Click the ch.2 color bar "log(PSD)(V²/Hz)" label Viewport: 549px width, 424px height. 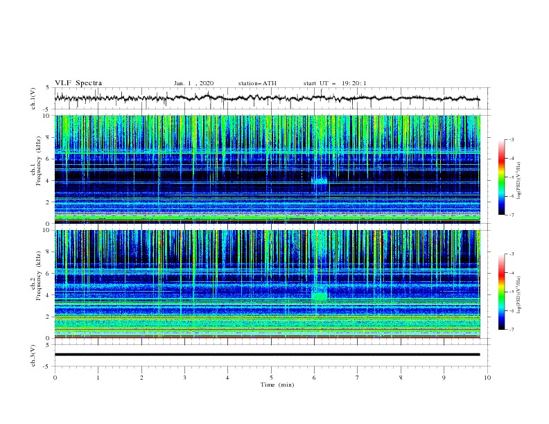click(x=519, y=295)
